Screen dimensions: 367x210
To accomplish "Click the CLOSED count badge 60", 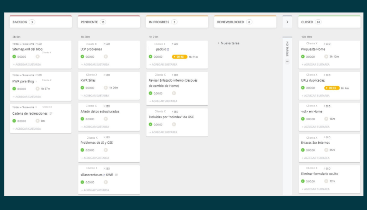I will pos(318,22).
